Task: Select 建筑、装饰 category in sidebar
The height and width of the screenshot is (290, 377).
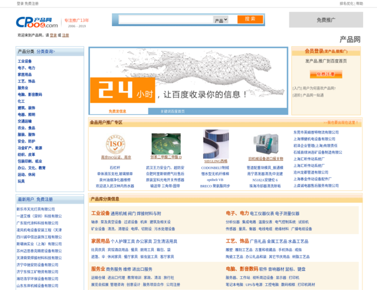Action: pos(27,108)
